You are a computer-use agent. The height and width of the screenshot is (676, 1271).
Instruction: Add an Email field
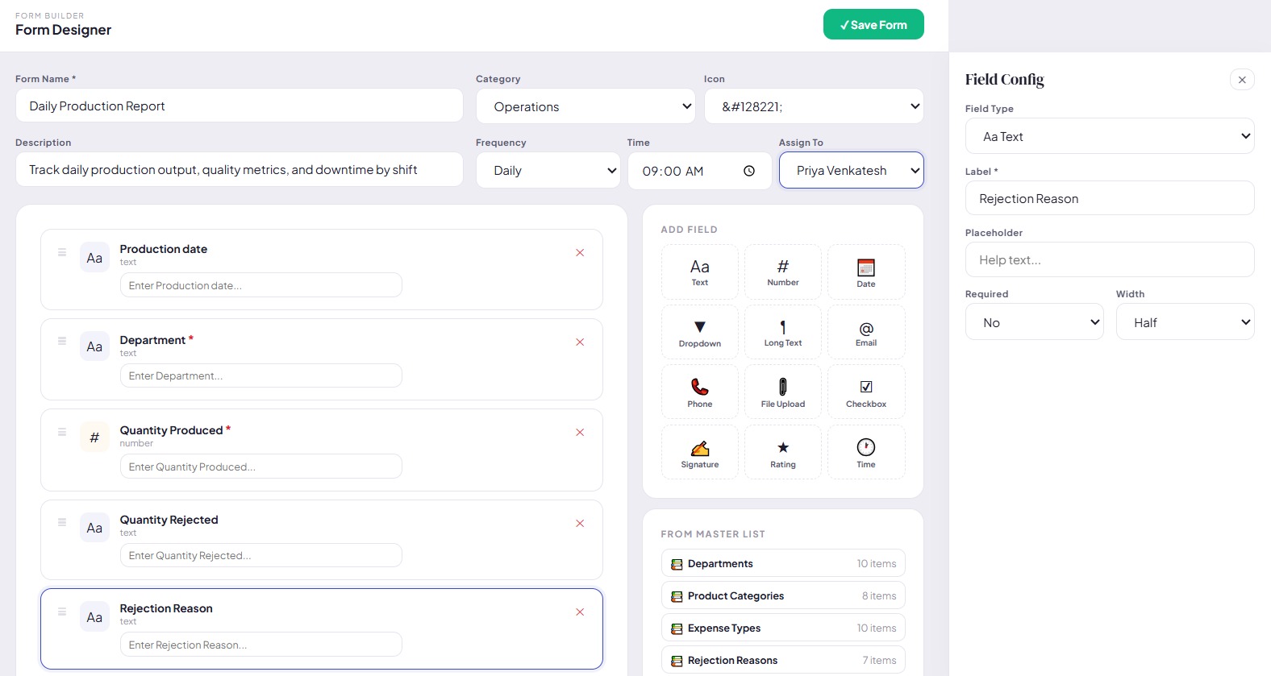[866, 332]
